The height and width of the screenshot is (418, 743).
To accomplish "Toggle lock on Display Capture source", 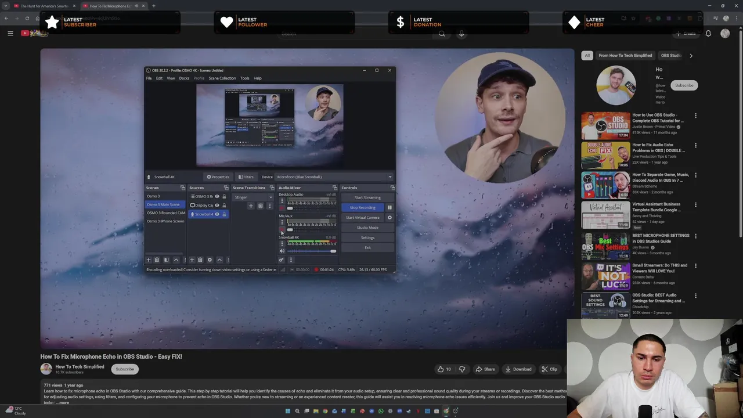I will pos(224,205).
